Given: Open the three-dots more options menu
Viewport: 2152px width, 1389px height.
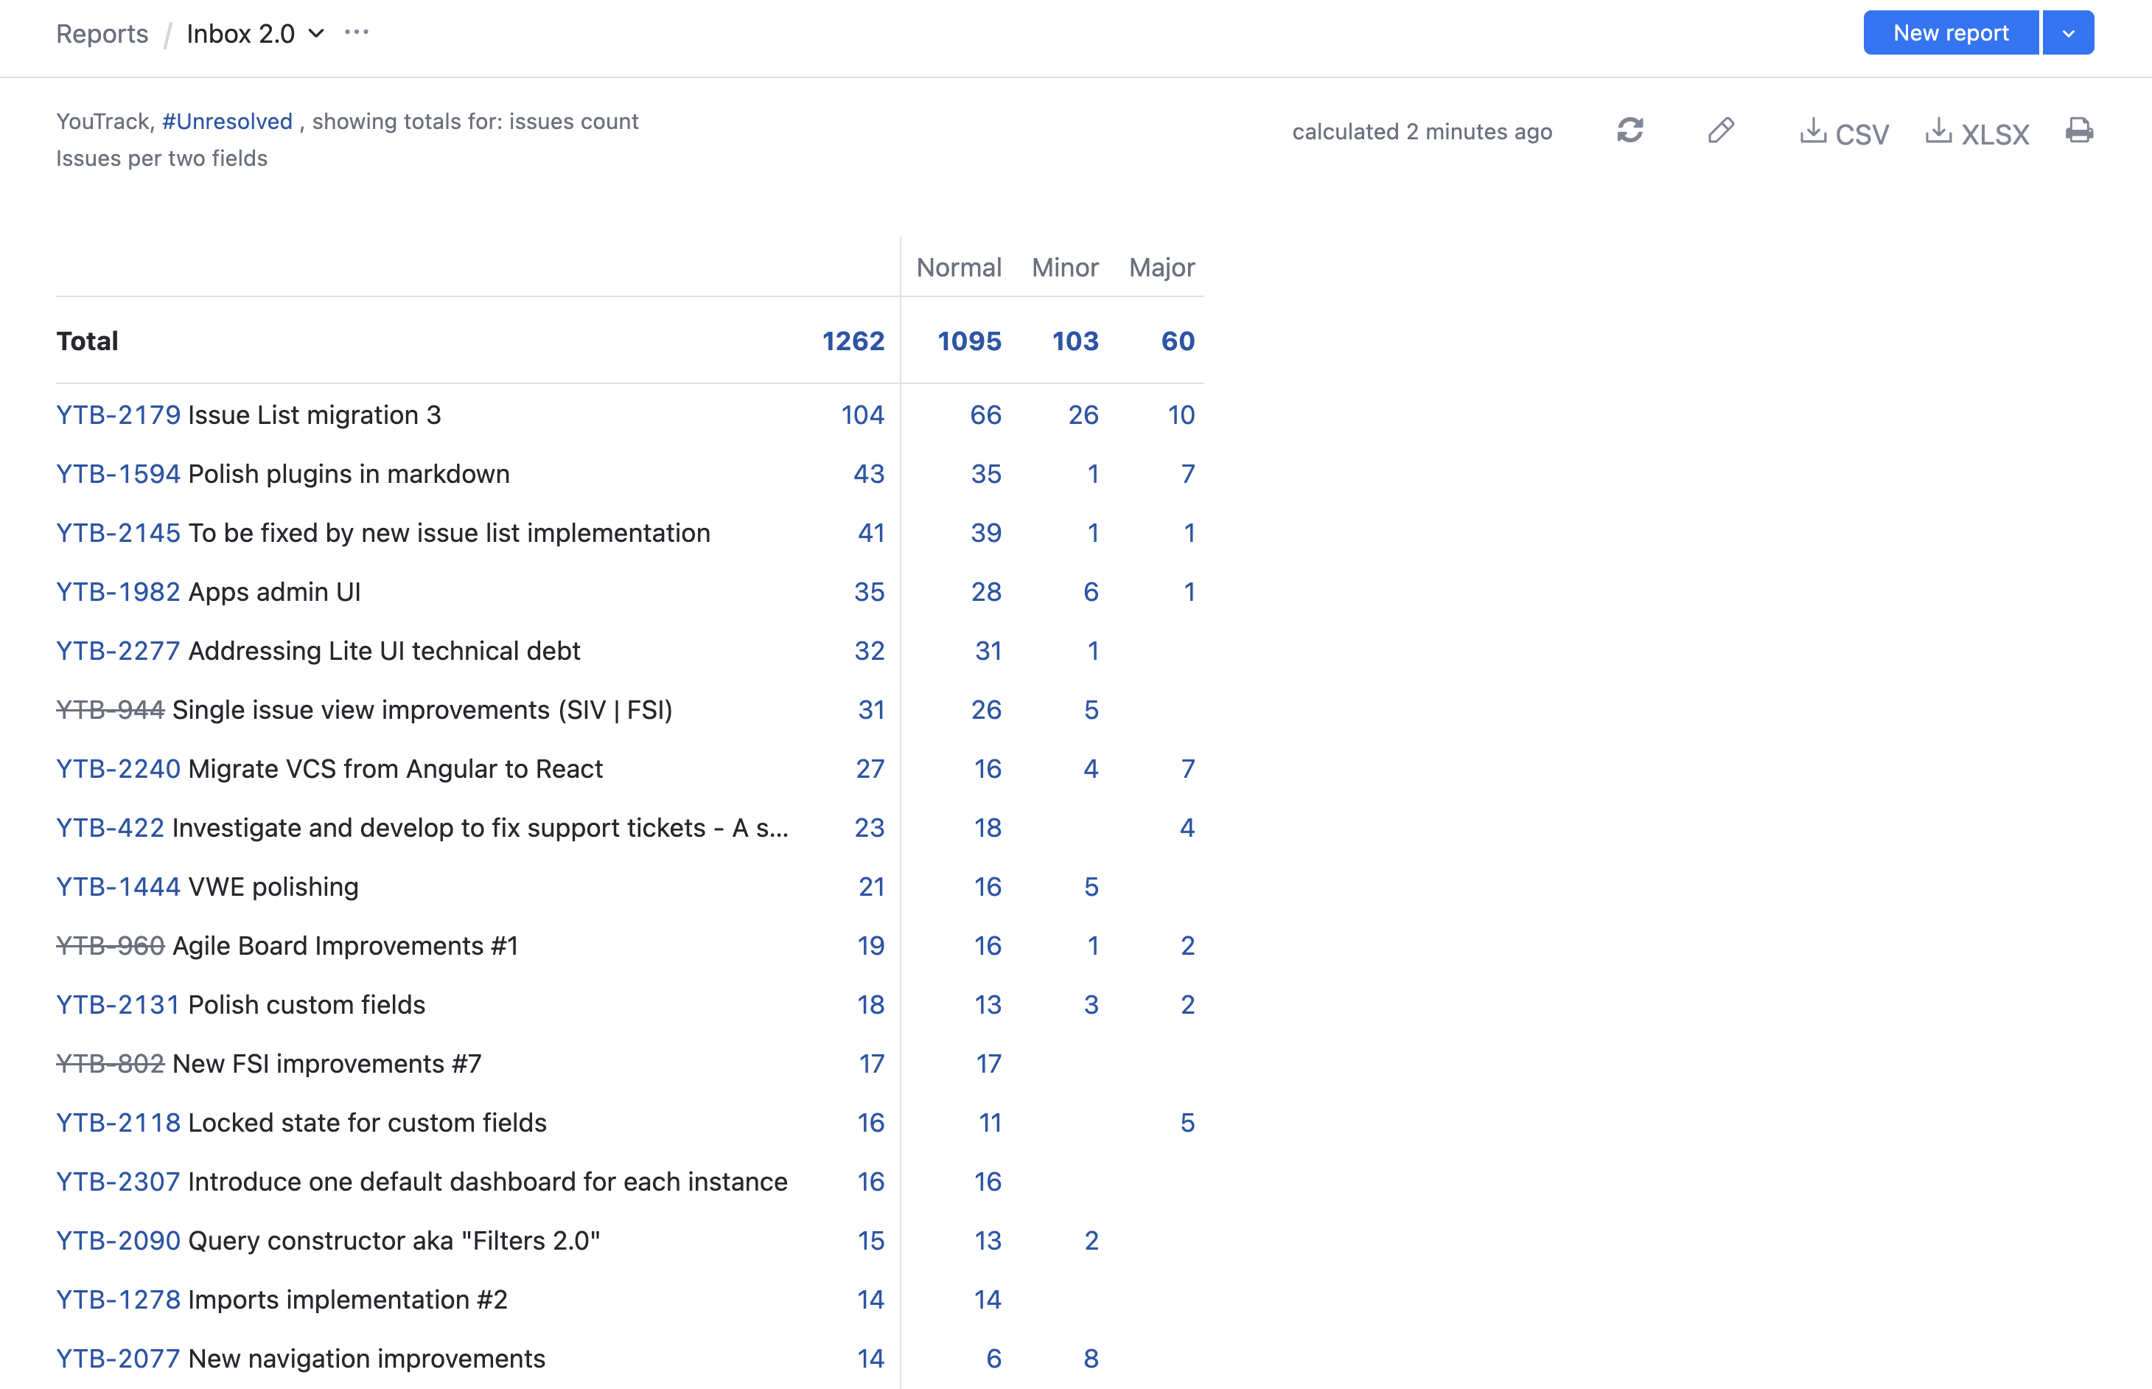Looking at the screenshot, I should [357, 32].
